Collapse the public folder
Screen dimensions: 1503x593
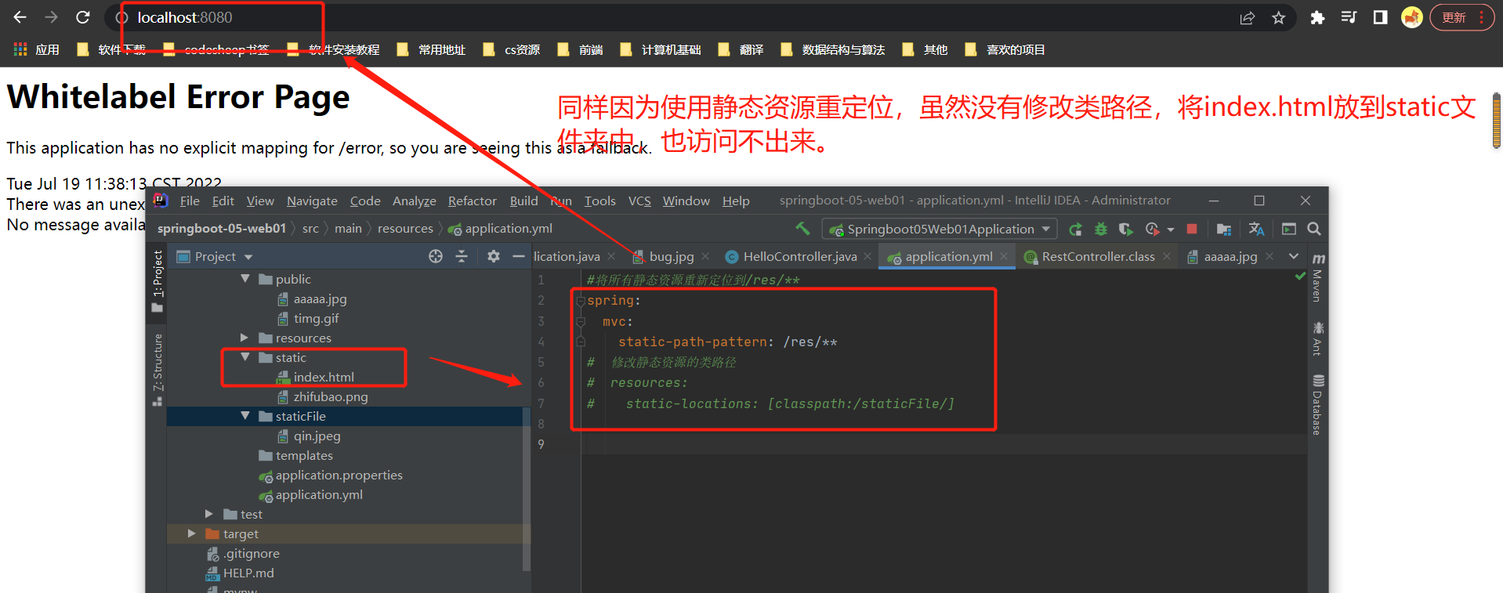click(245, 279)
